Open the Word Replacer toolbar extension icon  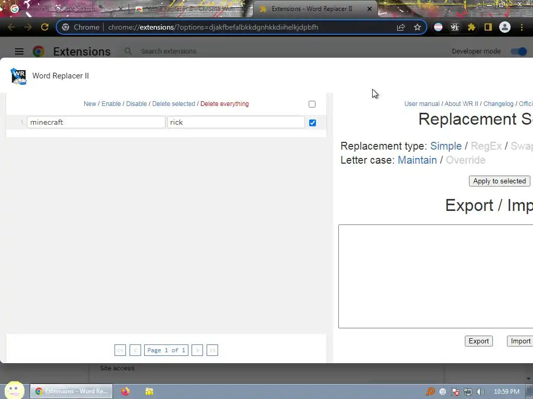click(455, 27)
